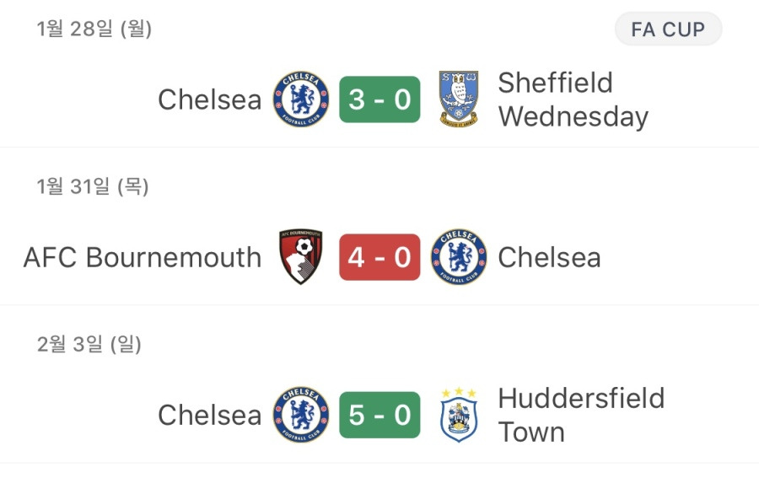Click Chelsea crest in the Huddersfield match
The width and height of the screenshot is (759, 478).
click(300, 415)
